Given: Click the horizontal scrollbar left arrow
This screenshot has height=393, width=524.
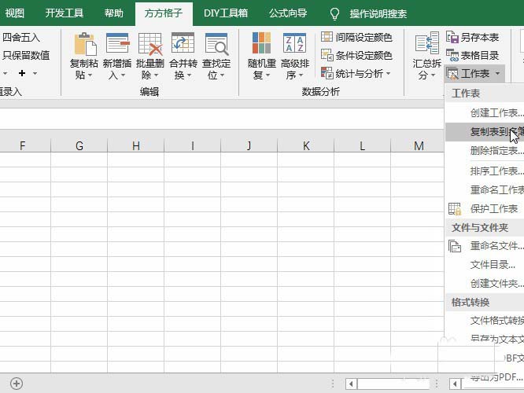Looking at the screenshot, I should click(455, 384).
